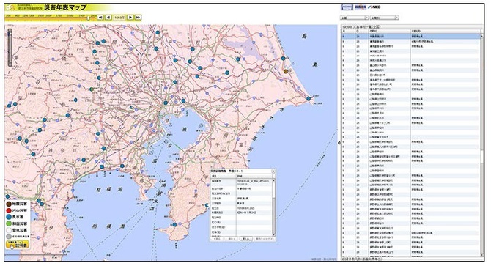The height and width of the screenshot is (266, 491).
Task: Close the disaster detail popup
Action: (x=273, y=171)
